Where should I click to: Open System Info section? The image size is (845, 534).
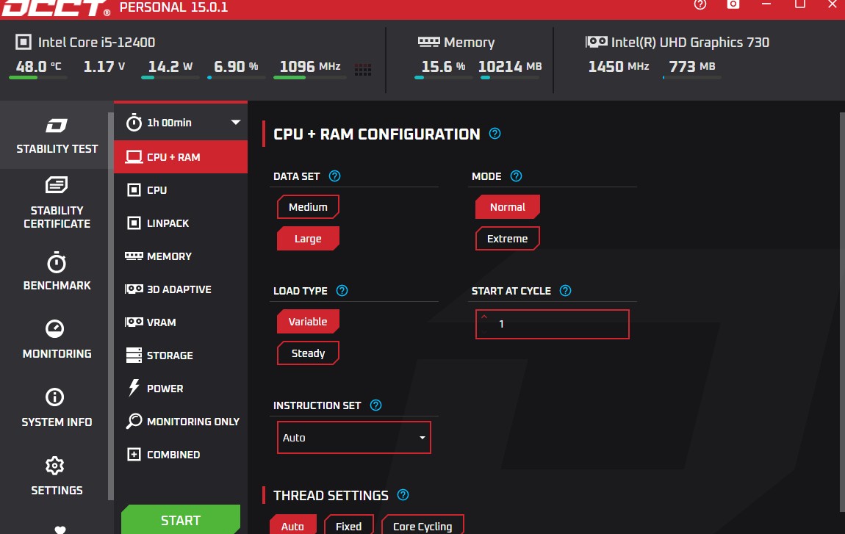[x=57, y=408]
